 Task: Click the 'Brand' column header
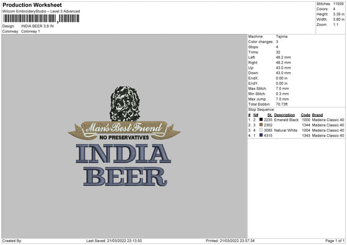coord(318,115)
